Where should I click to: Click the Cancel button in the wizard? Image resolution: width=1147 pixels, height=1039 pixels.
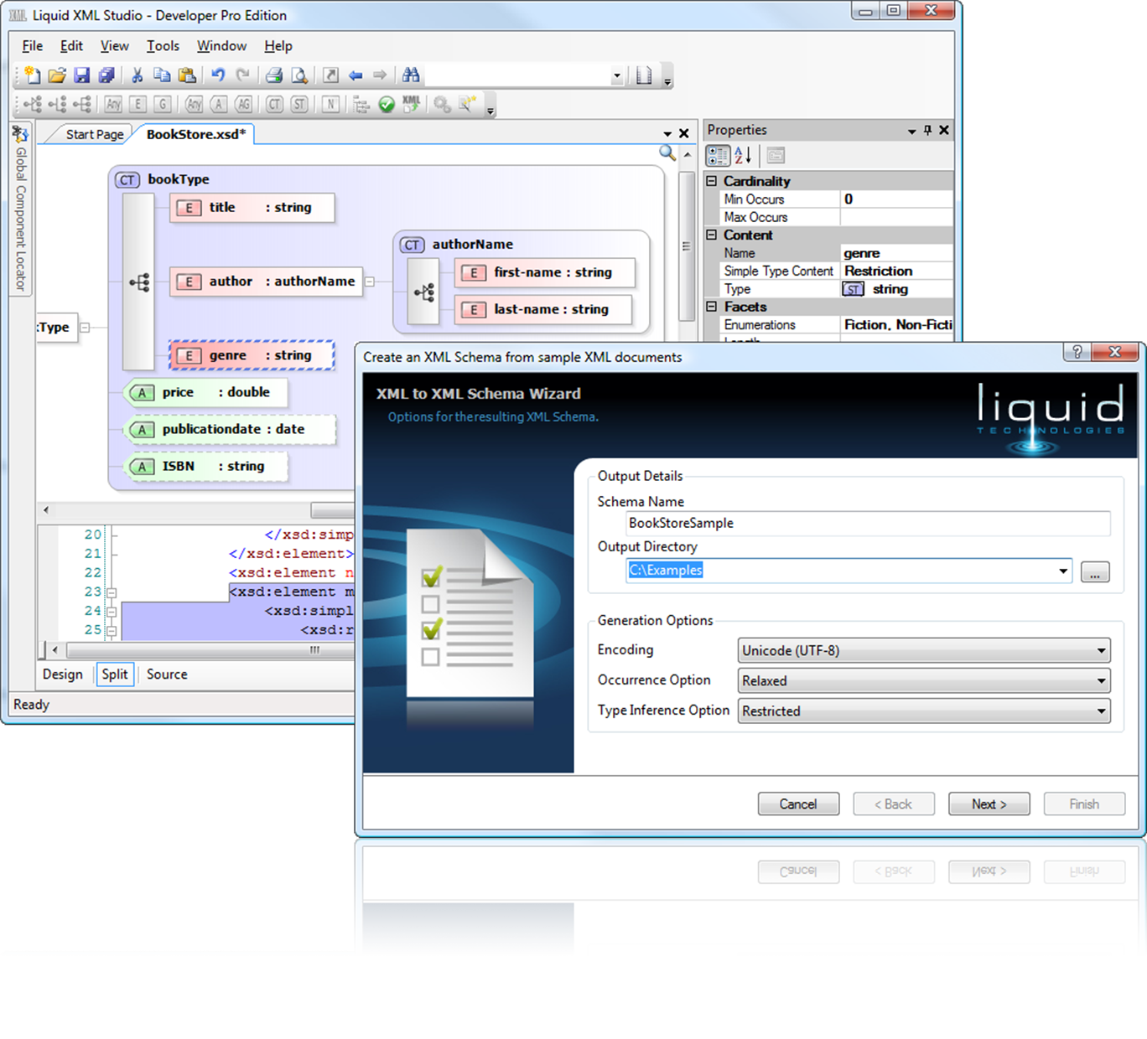tap(798, 804)
